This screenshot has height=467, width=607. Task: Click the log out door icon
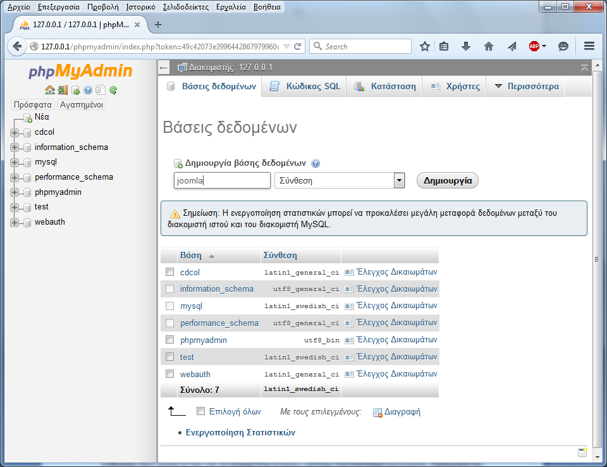tap(63, 90)
